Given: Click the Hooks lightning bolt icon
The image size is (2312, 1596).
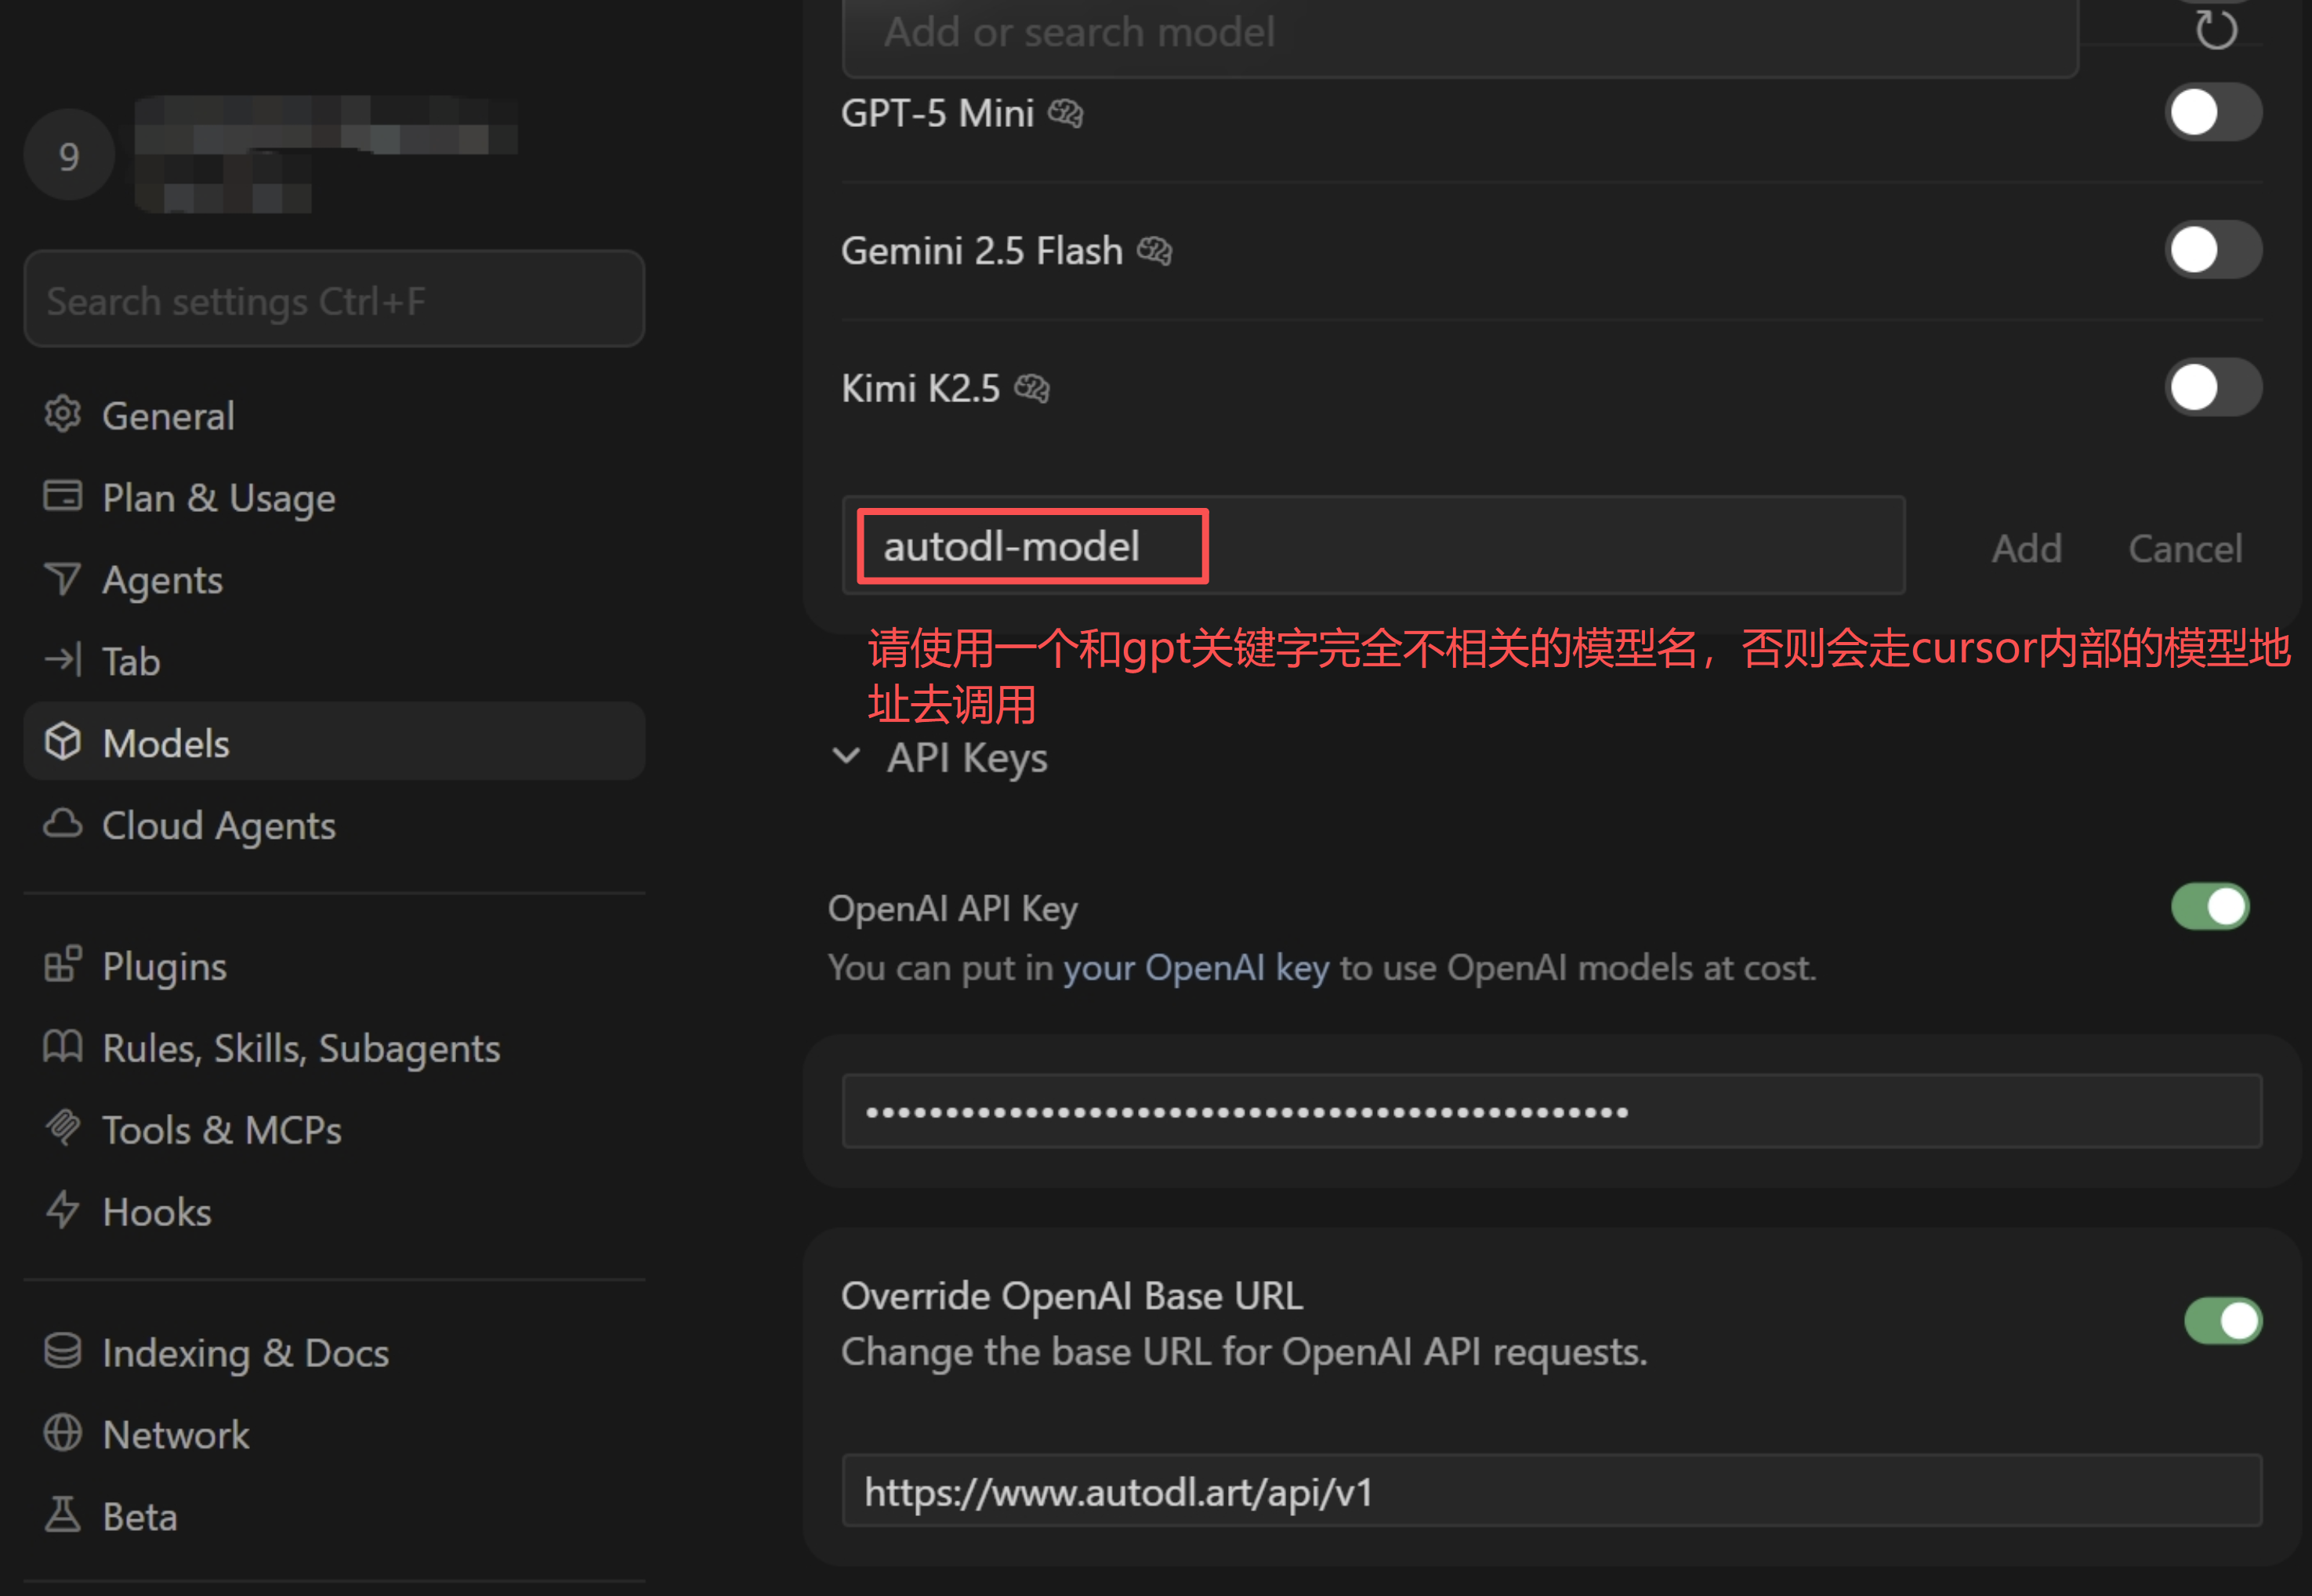Looking at the screenshot, I should coord(62,1210).
